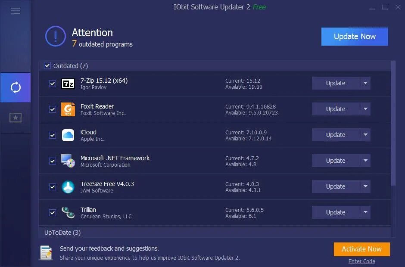Select the 'Foxit Reader' name

(97, 106)
